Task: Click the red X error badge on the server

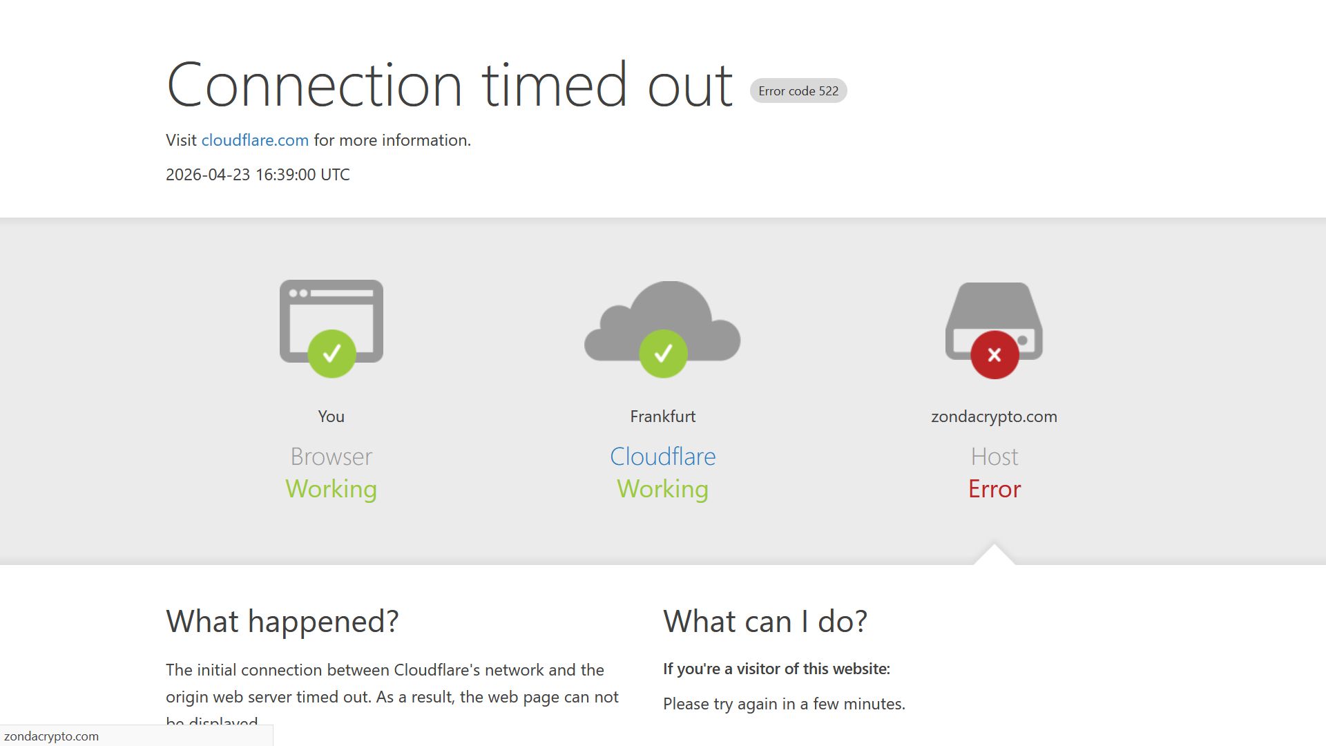Action: point(994,354)
